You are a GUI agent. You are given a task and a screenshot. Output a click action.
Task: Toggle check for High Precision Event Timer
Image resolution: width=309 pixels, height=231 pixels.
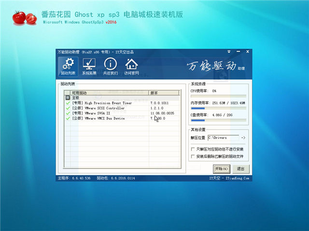tap(68, 103)
